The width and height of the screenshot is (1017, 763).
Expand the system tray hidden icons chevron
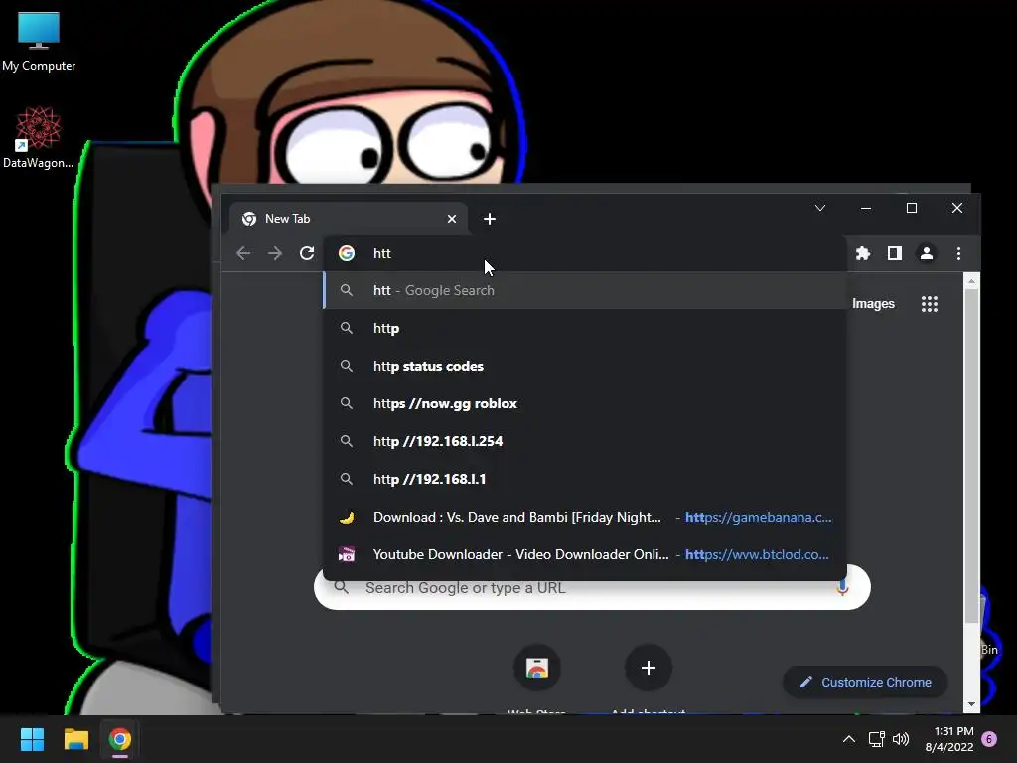[x=848, y=739]
